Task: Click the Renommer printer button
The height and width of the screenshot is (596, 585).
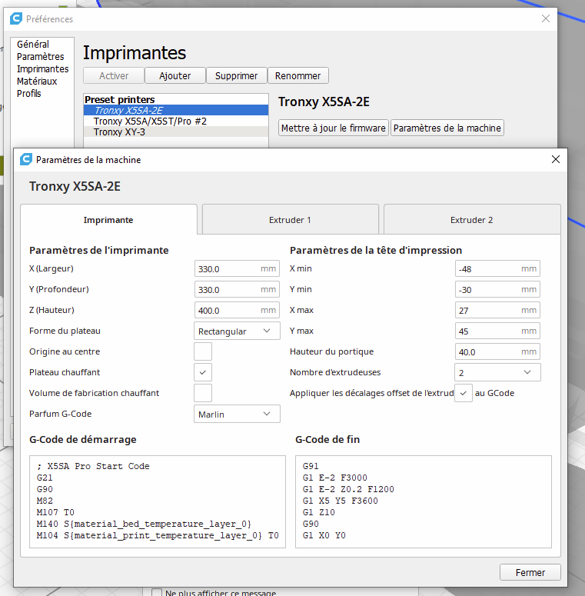Action: pos(297,75)
